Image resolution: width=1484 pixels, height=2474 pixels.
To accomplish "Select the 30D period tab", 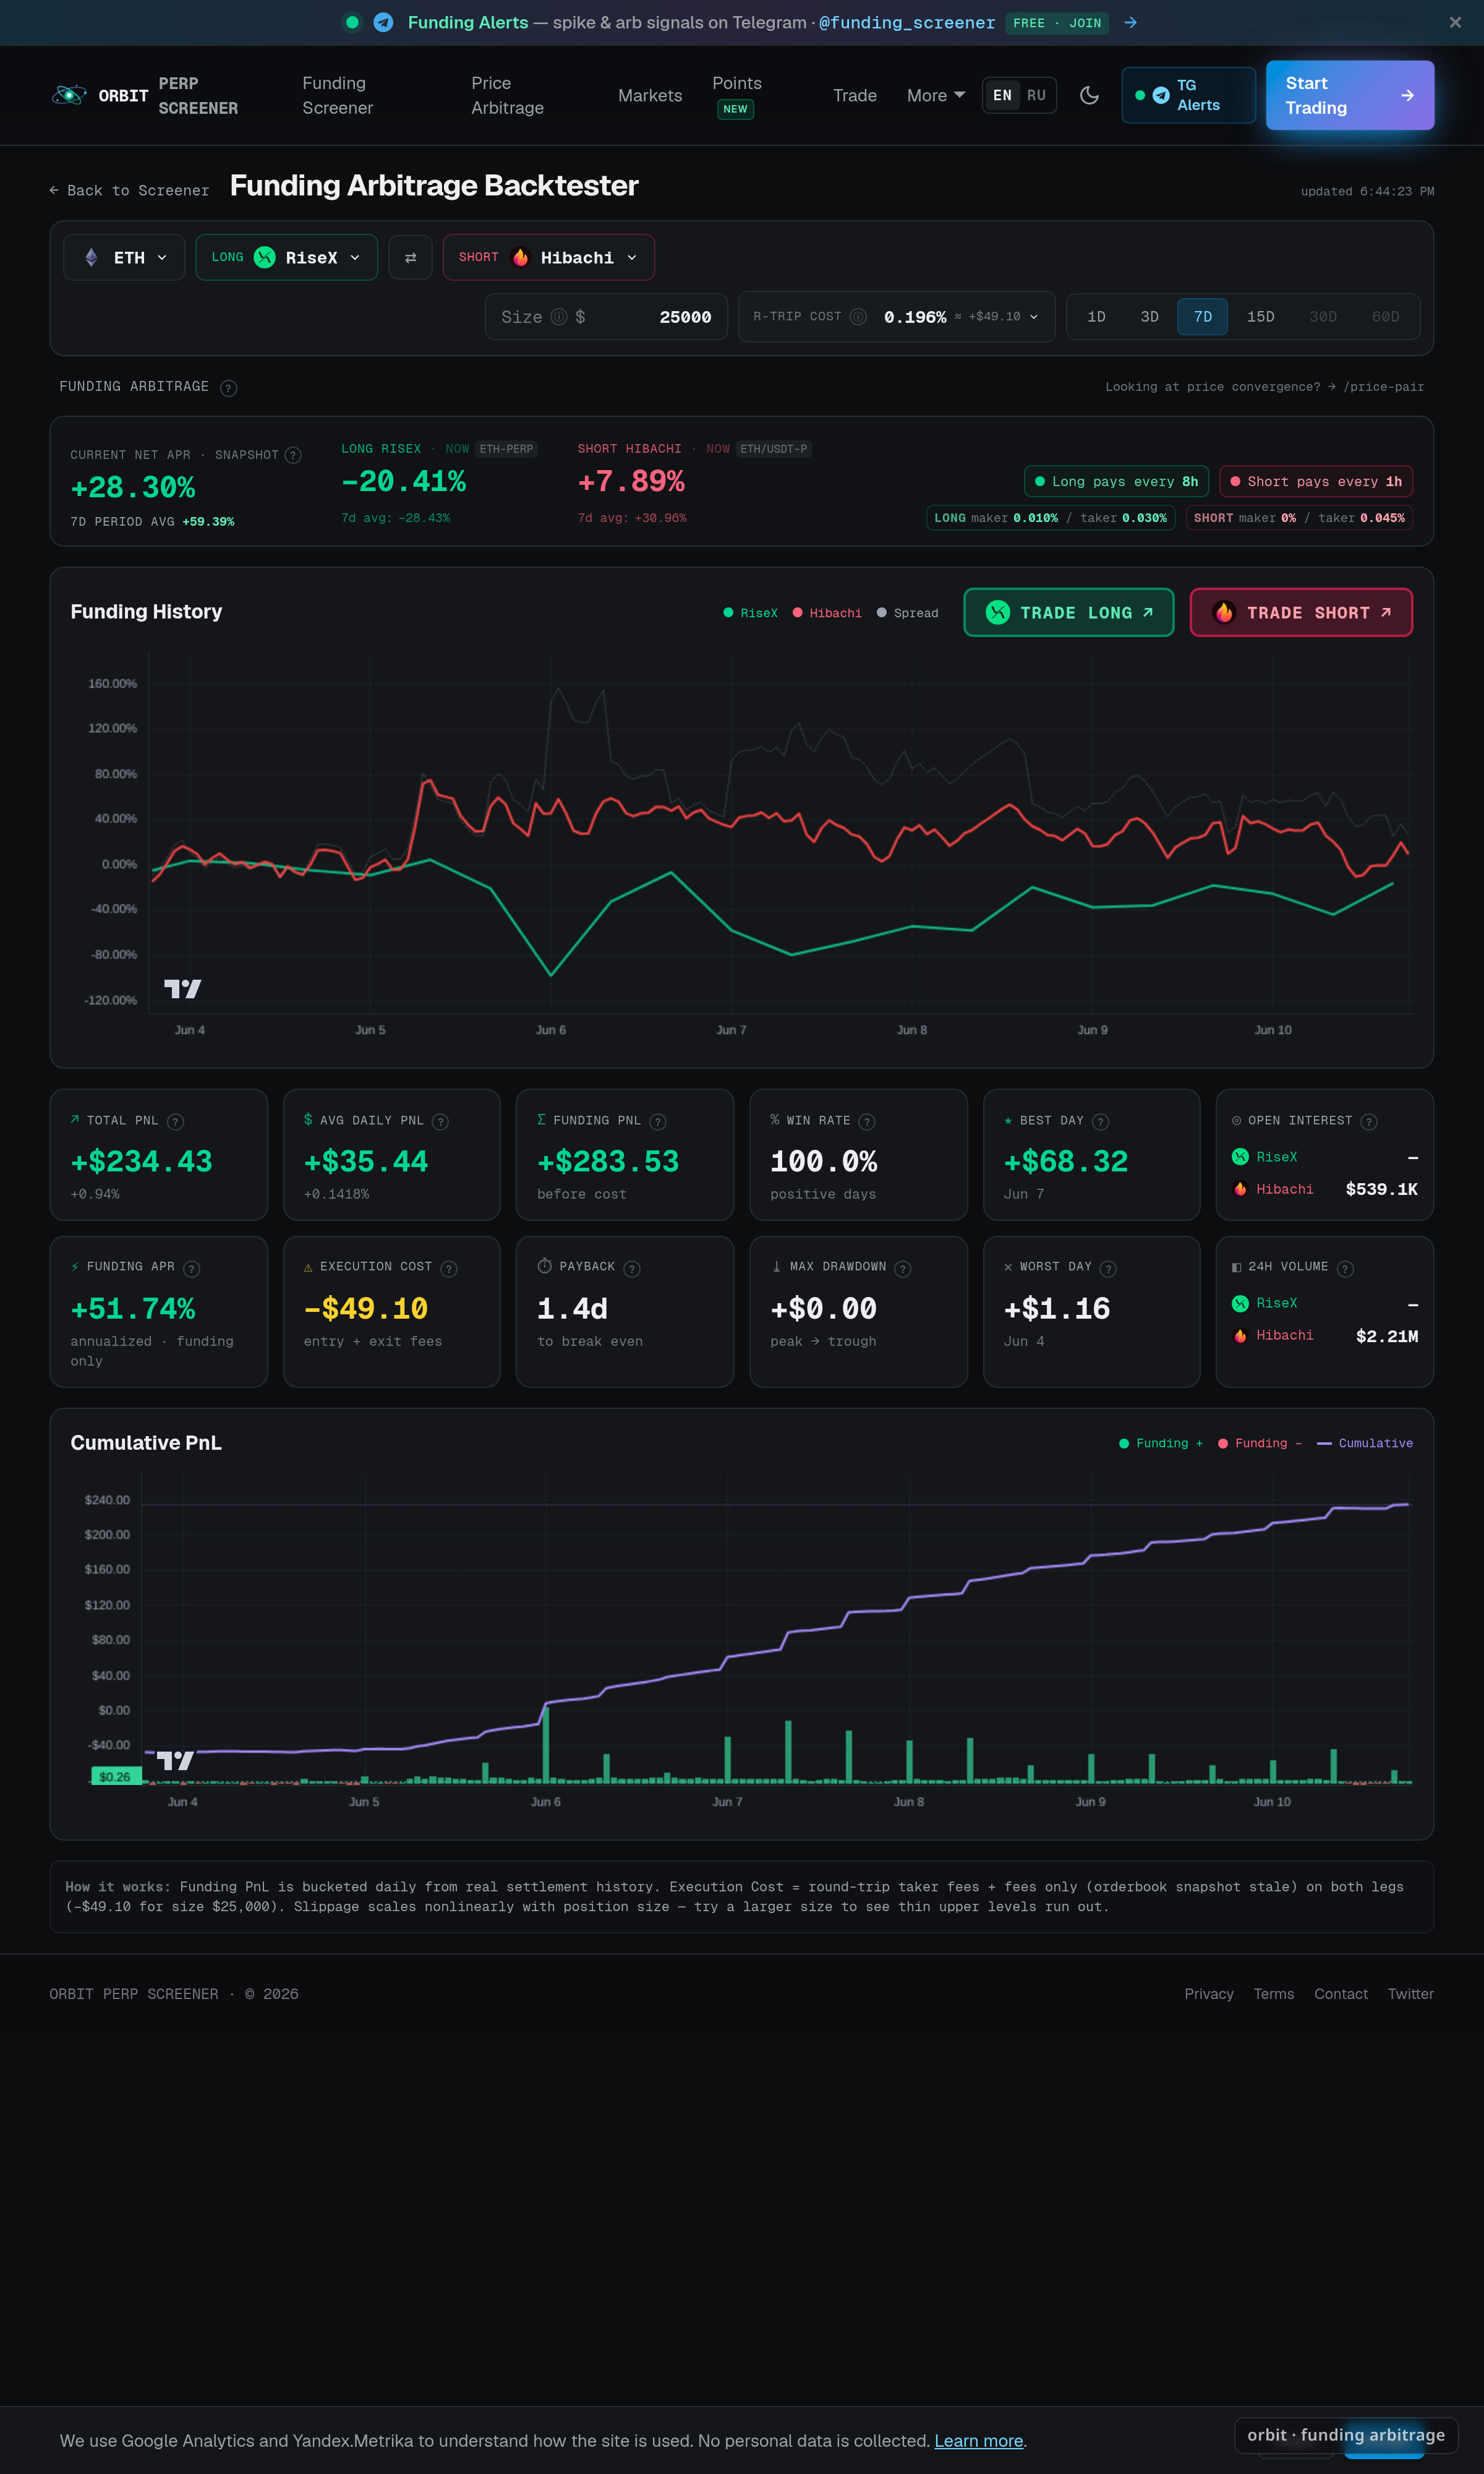I will click(1323, 317).
